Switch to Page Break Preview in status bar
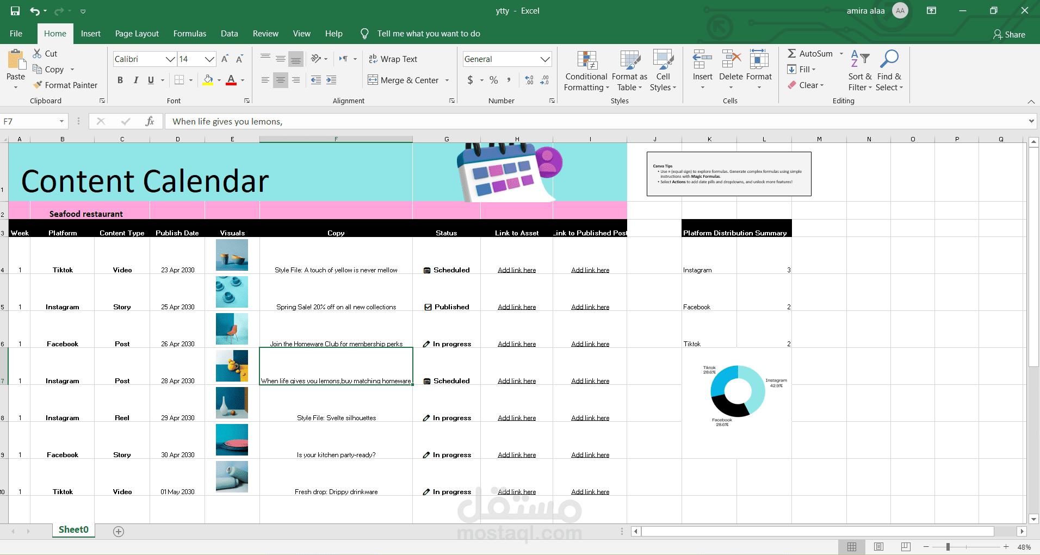The image size is (1040, 555). pyautogui.click(x=906, y=547)
